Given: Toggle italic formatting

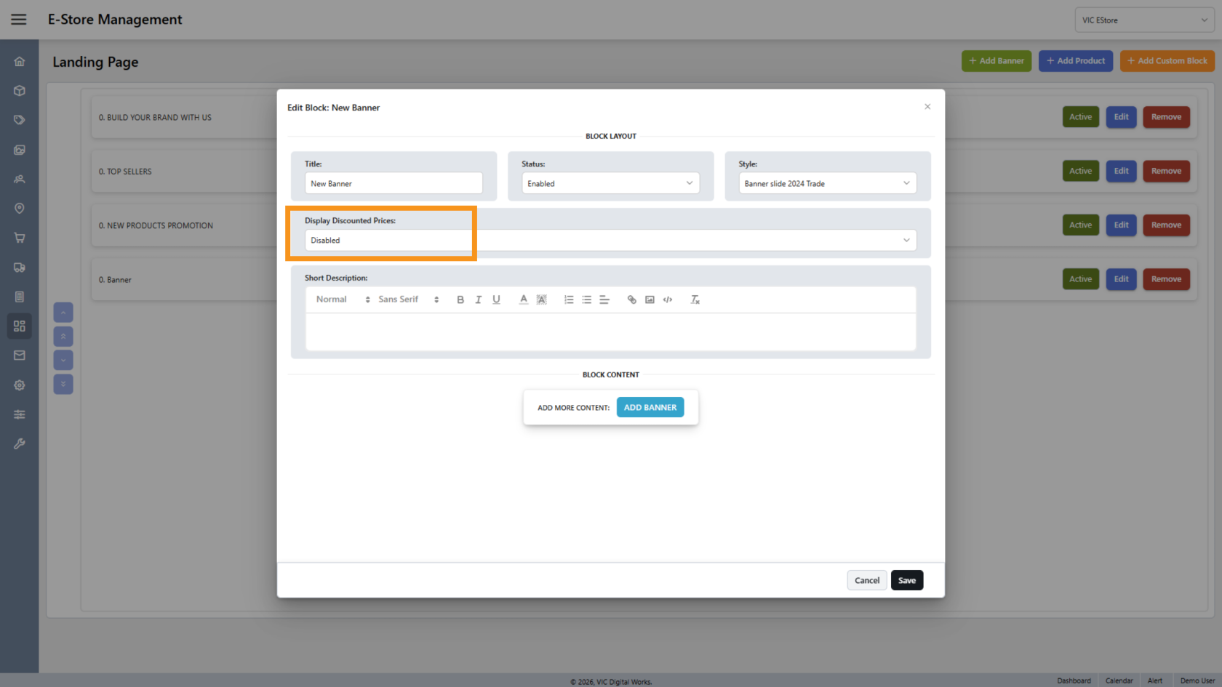Looking at the screenshot, I should pyautogui.click(x=478, y=300).
